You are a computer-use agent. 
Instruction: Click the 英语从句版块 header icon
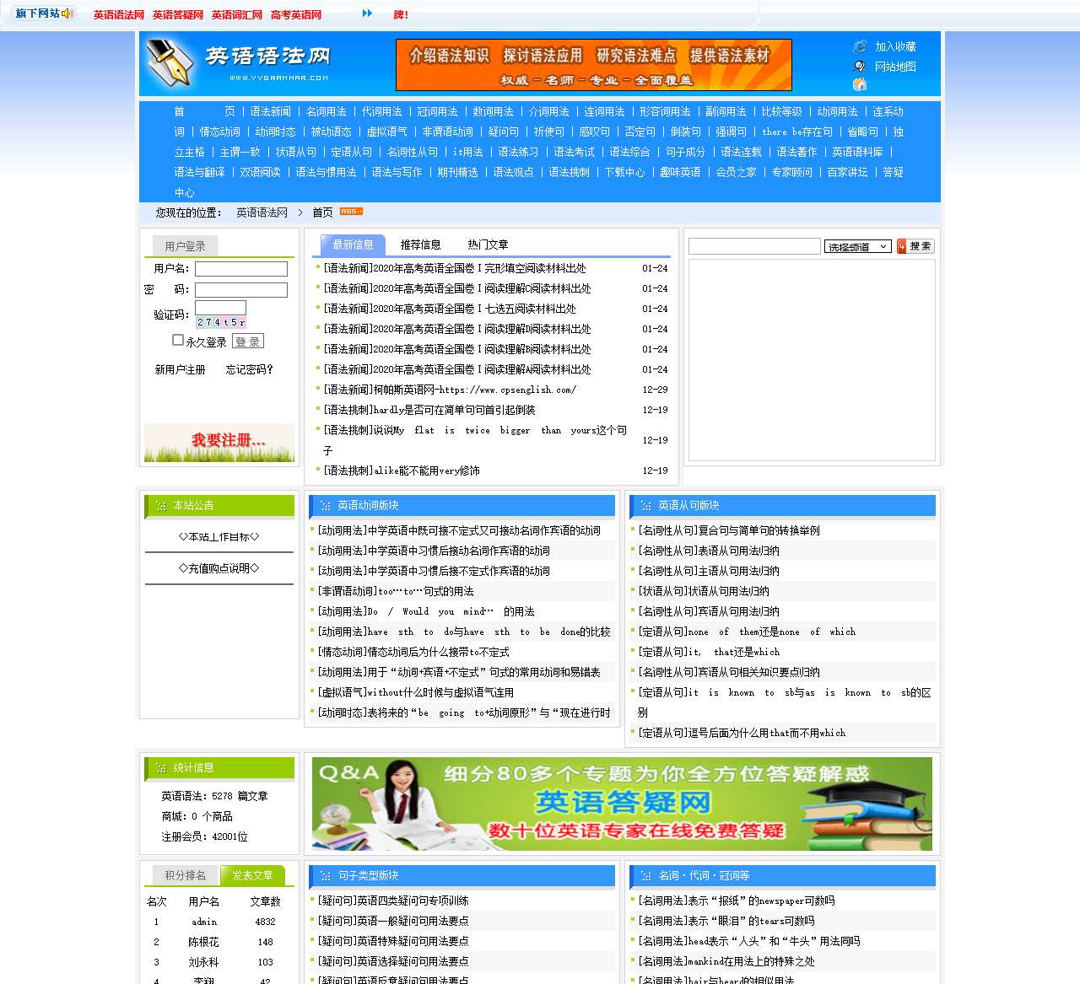645,506
